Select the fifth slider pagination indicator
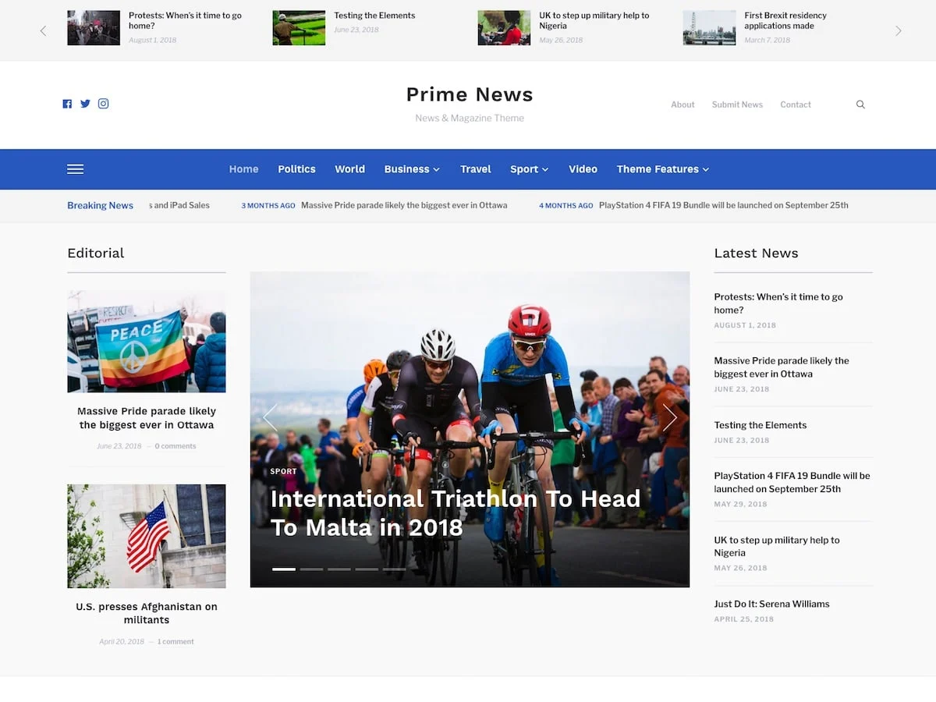This screenshot has width=936, height=702. coord(395,569)
